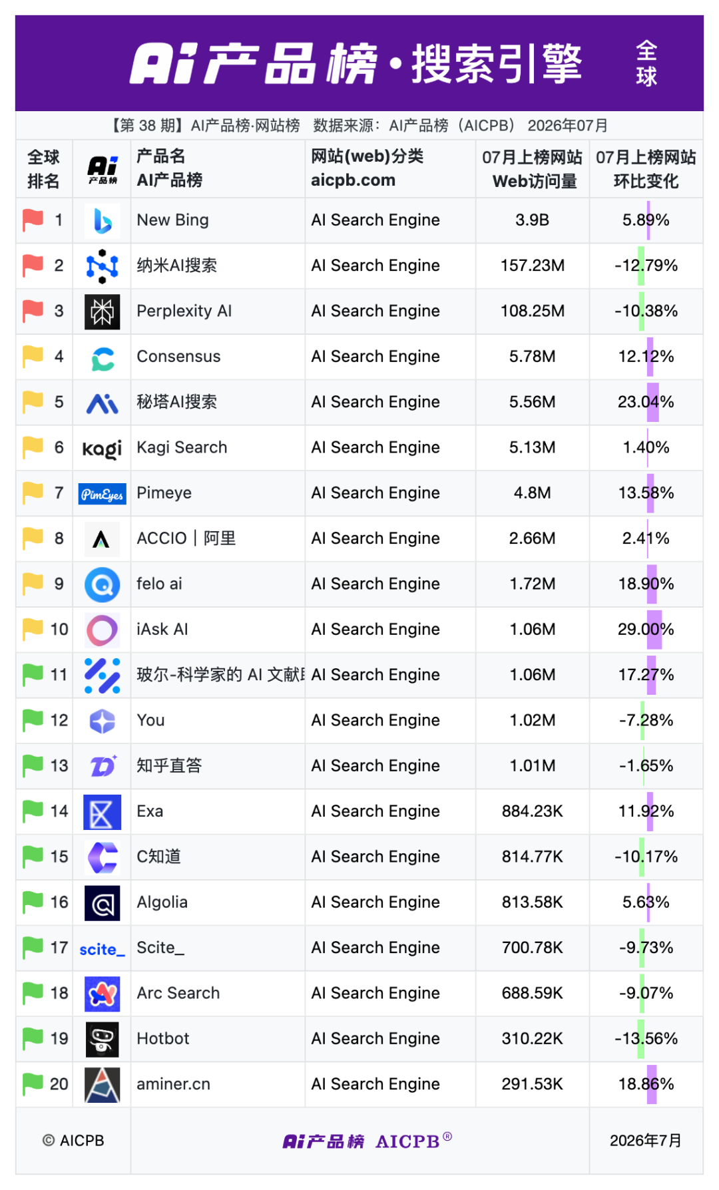Screen dimensions: 719x1190
Task: Click the iAsk AI circular logo
Action: tap(103, 630)
